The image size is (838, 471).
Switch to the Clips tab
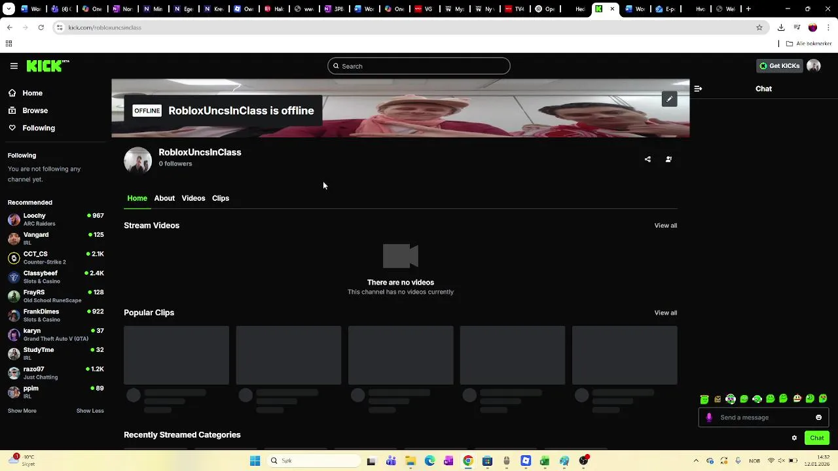click(x=221, y=198)
